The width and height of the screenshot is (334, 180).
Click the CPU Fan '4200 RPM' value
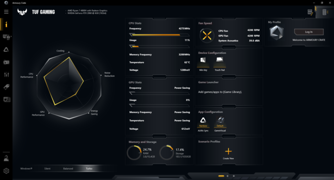(x=253, y=30)
